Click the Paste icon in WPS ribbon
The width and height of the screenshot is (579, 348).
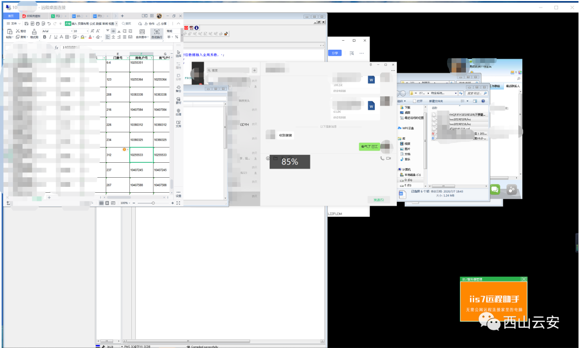tap(10, 32)
